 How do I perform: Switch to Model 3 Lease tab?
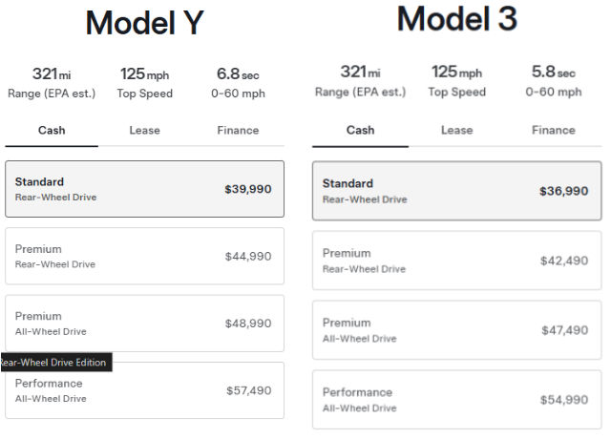[x=456, y=130]
